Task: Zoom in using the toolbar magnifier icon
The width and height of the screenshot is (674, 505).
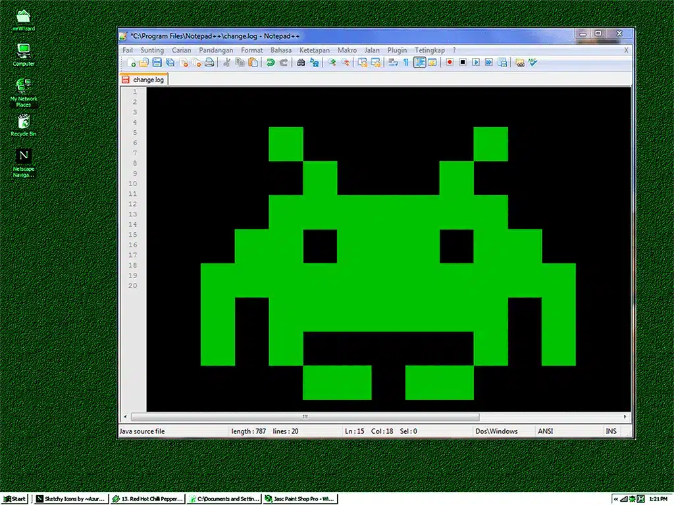Action: pos(332,62)
